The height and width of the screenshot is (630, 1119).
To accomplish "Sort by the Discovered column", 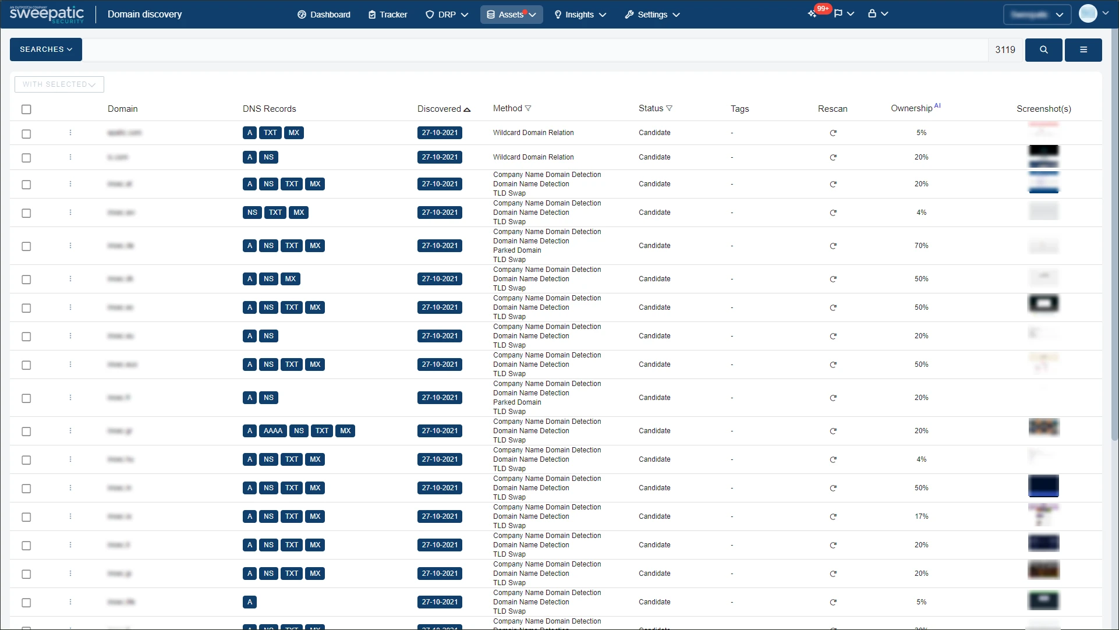I will tap(444, 108).
